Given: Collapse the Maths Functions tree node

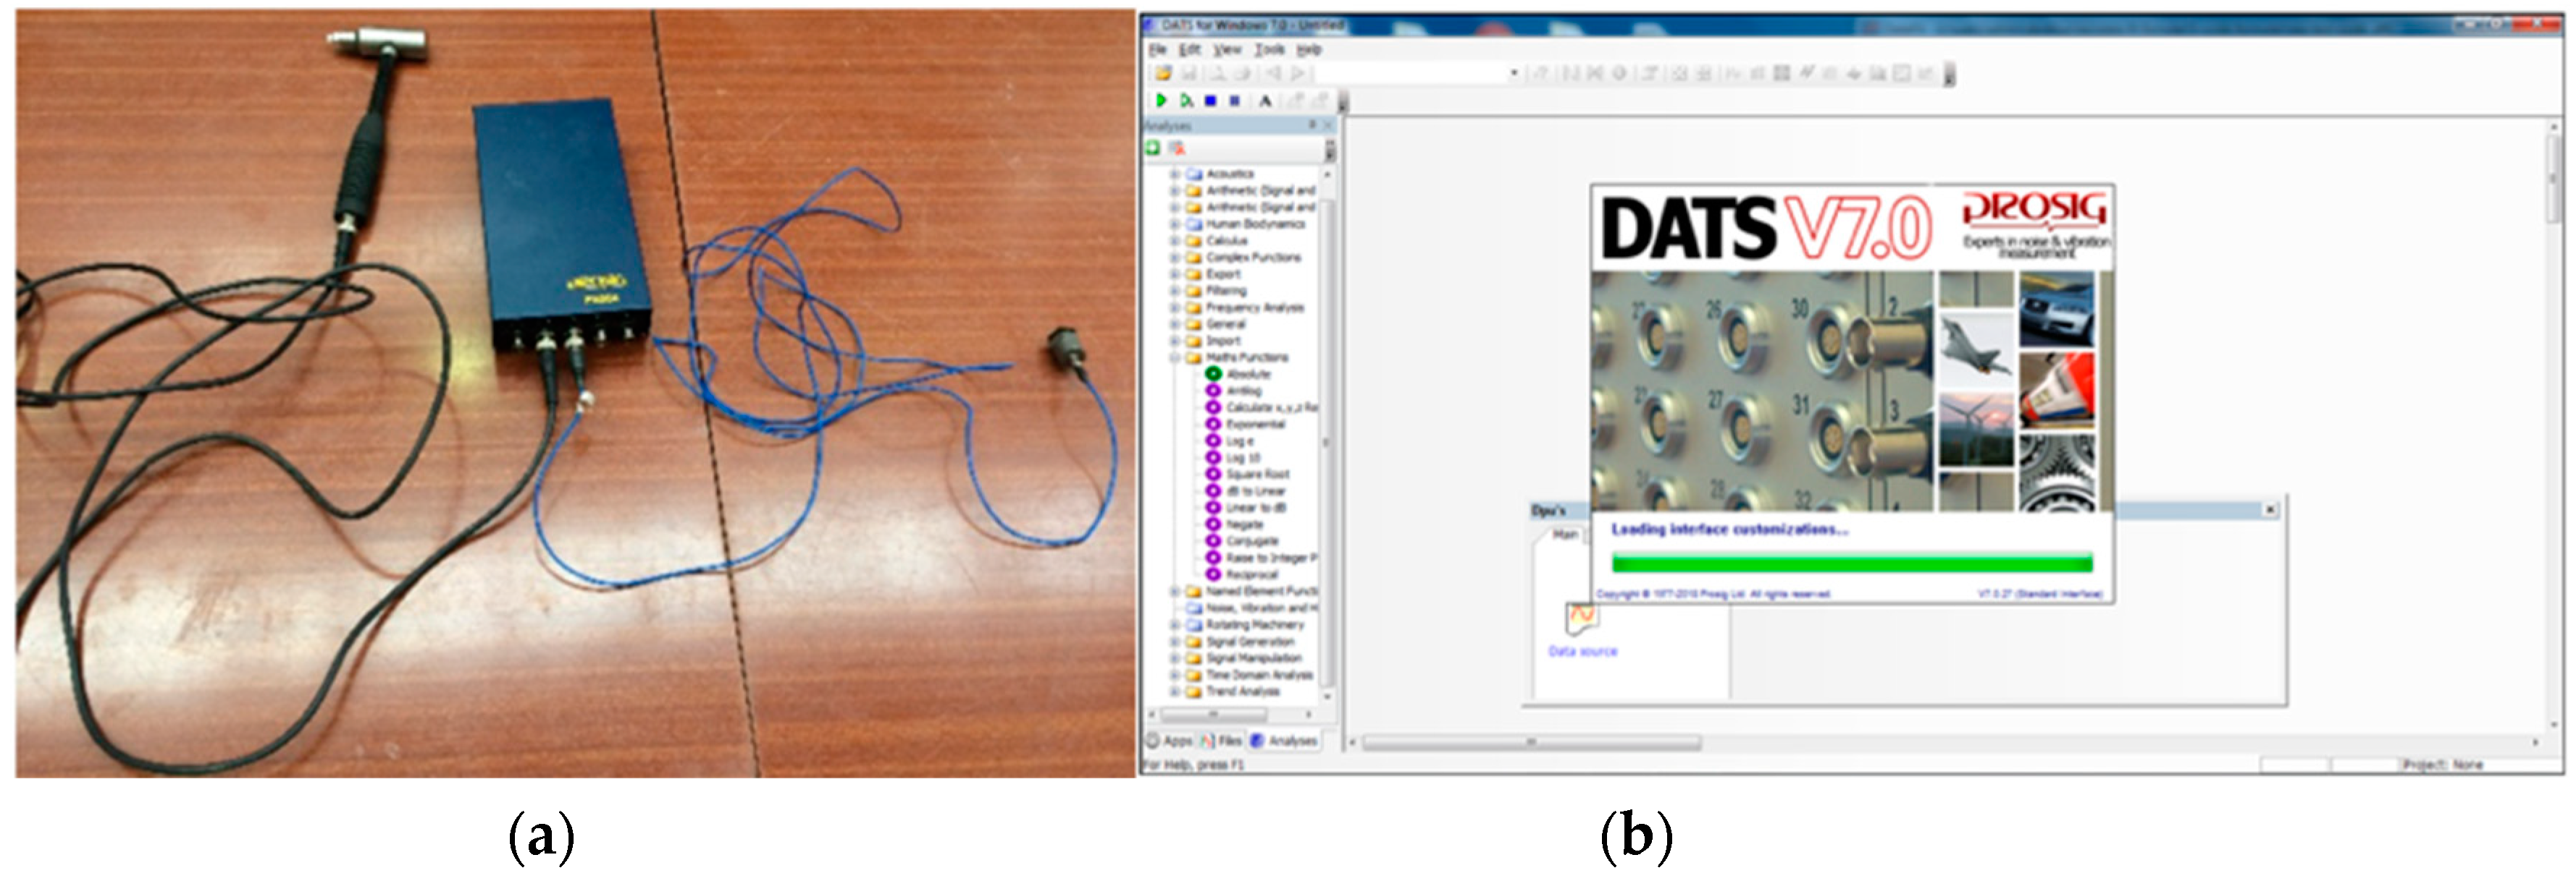Looking at the screenshot, I should coord(1175,357).
